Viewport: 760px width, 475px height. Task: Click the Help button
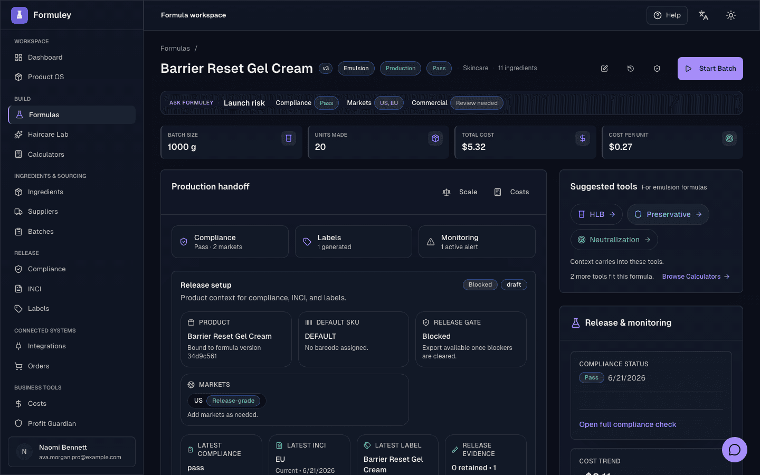667,15
